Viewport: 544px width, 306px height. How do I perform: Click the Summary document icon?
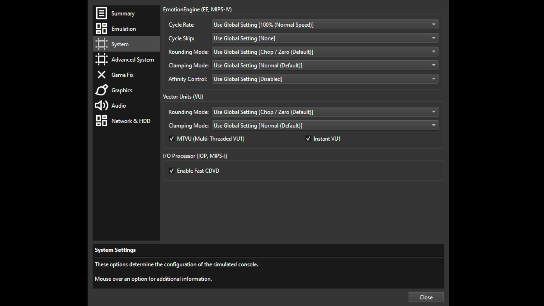click(x=101, y=13)
